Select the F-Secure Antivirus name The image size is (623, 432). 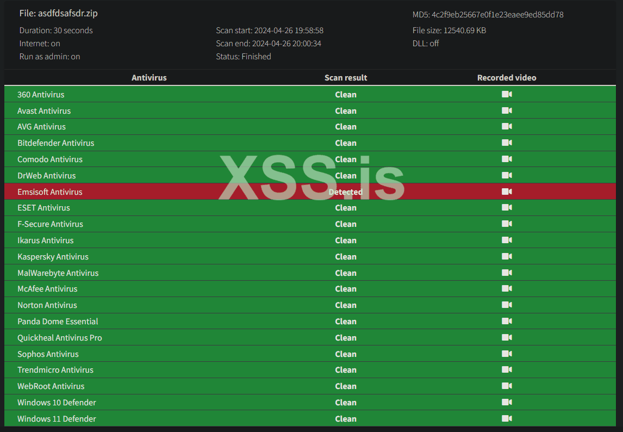(x=50, y=224)
